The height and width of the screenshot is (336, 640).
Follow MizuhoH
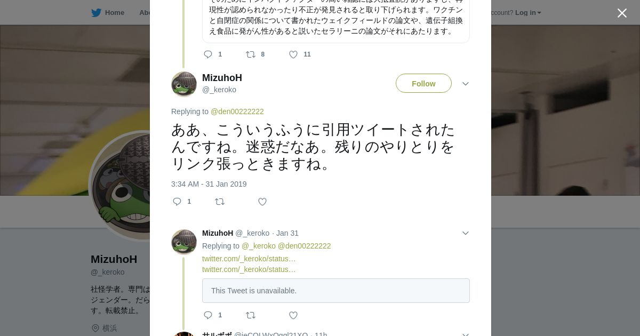click(x=423, y=84)
